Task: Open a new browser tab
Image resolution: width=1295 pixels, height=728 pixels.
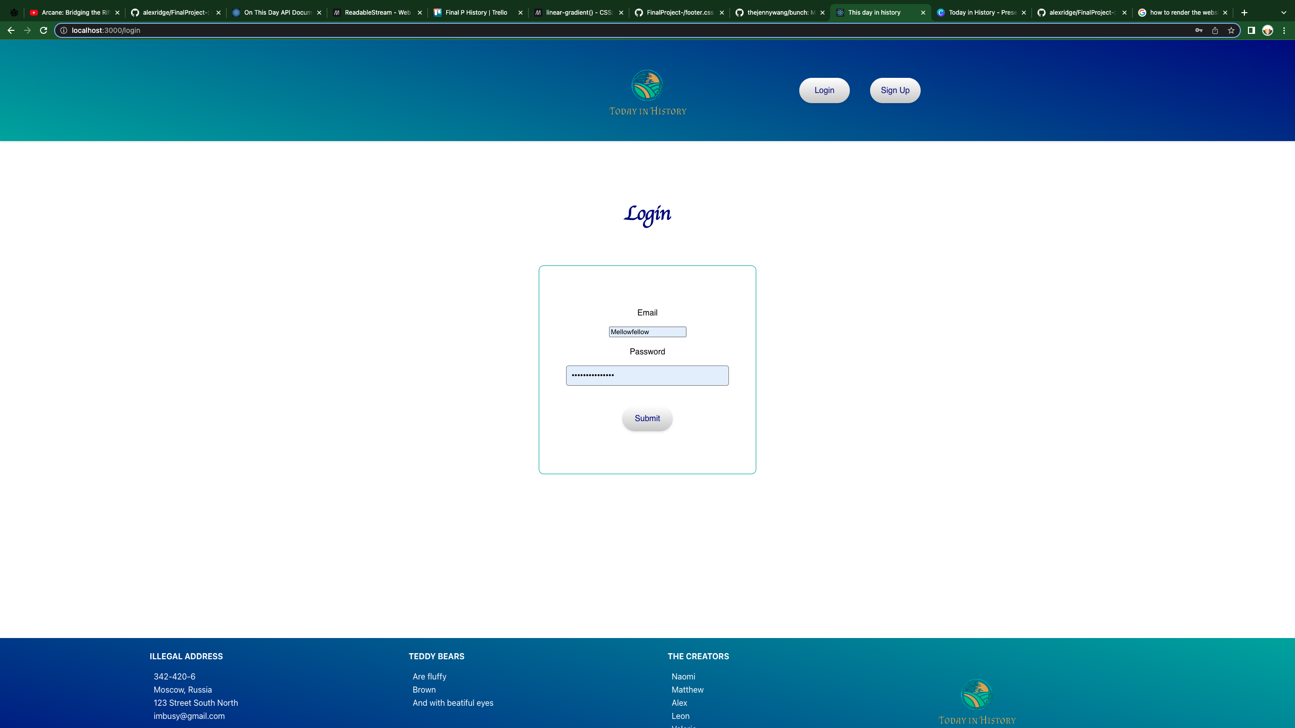Action: click(1244, 13)
